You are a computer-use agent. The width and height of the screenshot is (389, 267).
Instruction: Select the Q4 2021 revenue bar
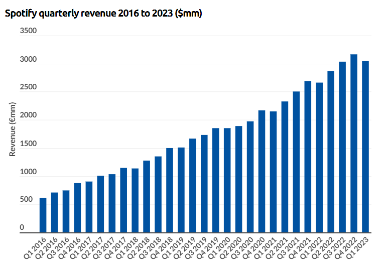pos(308,157)
